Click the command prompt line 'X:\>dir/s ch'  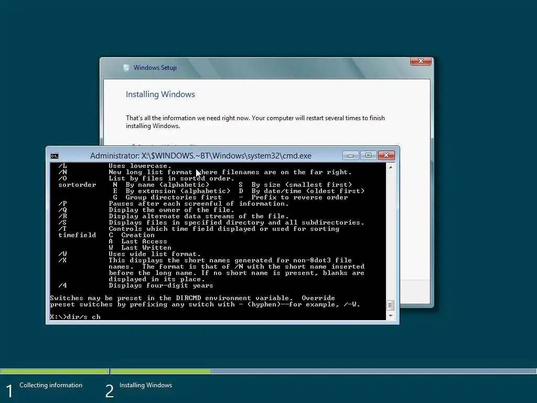pos(76,317)
